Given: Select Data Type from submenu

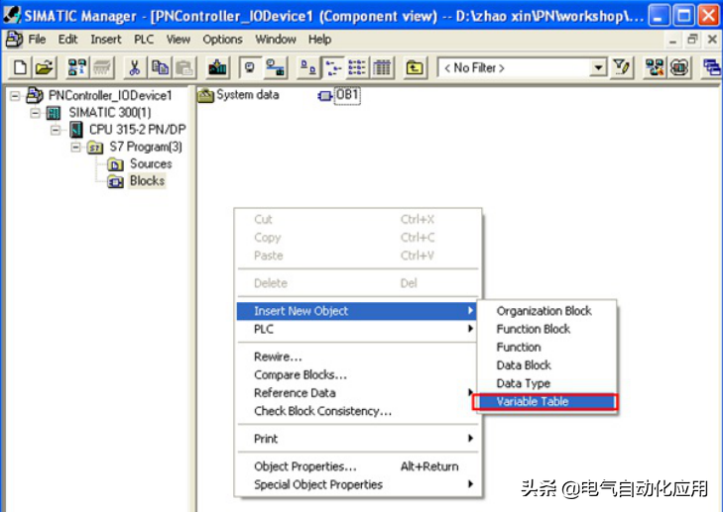Looking at the screenshot, I should coord(546,383).
